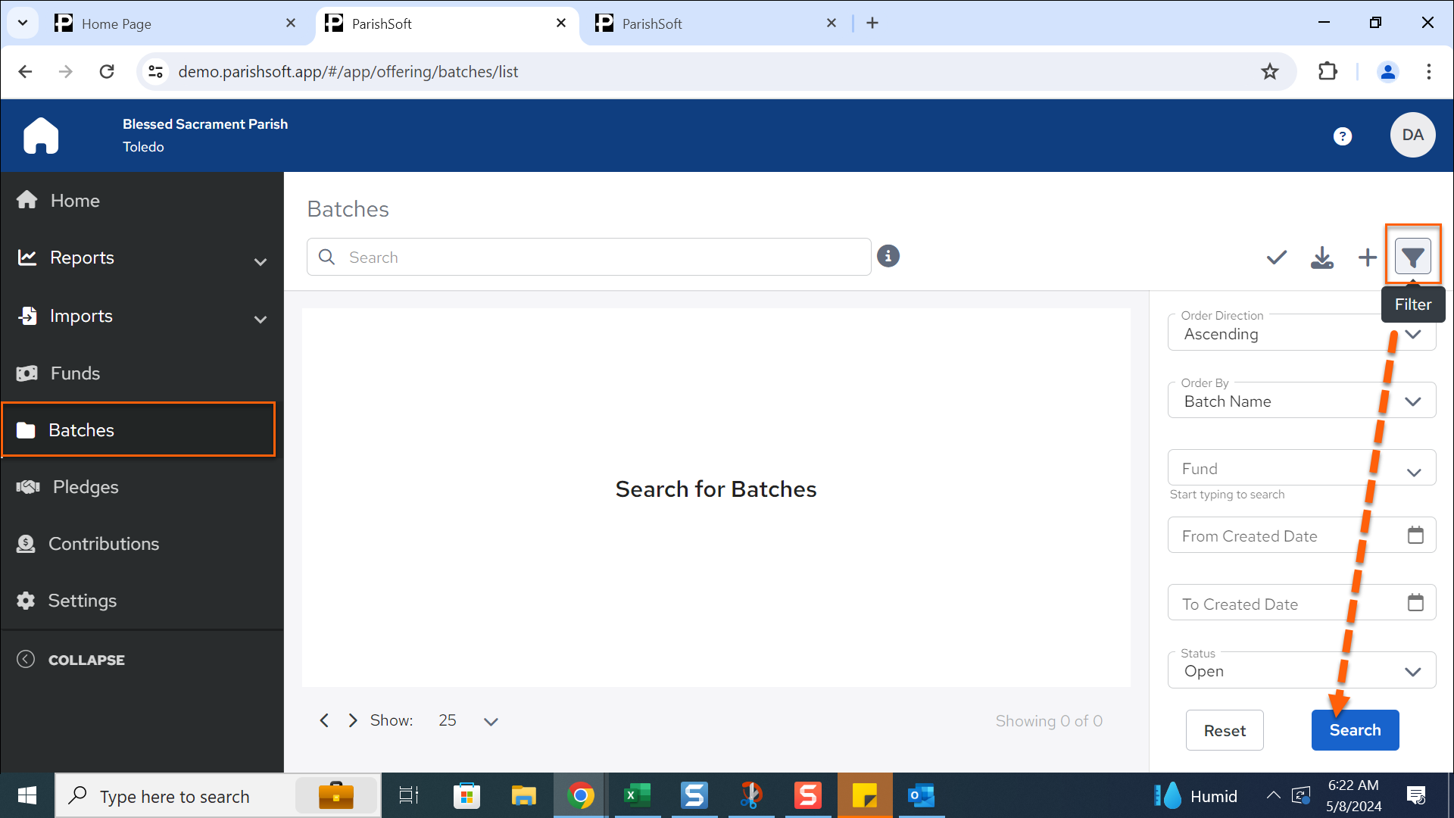Open Show 25 page size dropdown
This screenshot has height=818, width=1454.
click(x=467, y=720)
